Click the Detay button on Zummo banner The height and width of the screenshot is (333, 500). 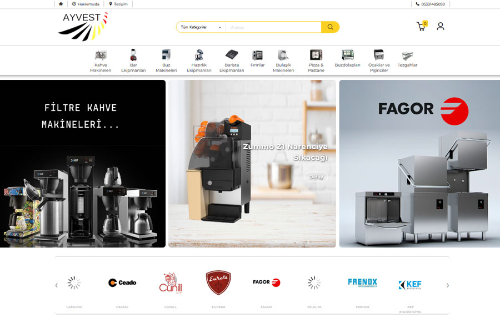[x=316, y=177]
